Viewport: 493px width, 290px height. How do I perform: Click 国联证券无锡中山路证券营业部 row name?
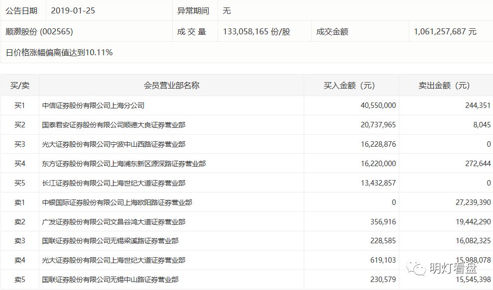pyautogui.click(x=111, y=280)
